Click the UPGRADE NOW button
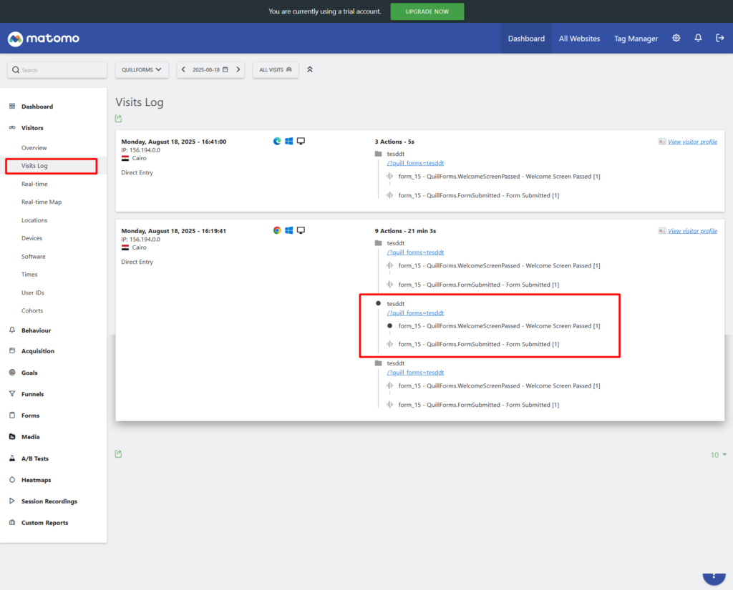Image resolution: width=733 pixels, height=590 pixels. click(x=427, y=11)
